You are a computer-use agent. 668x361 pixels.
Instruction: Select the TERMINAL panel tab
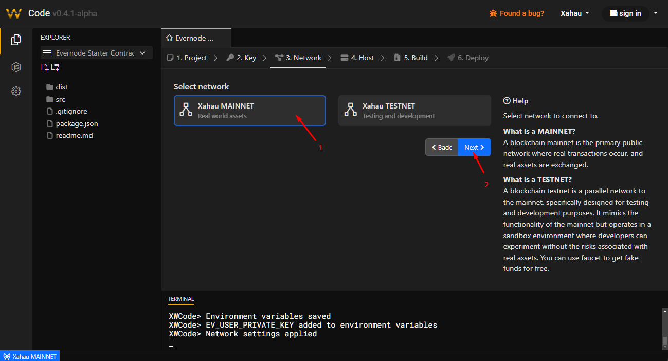pos(181,299)
